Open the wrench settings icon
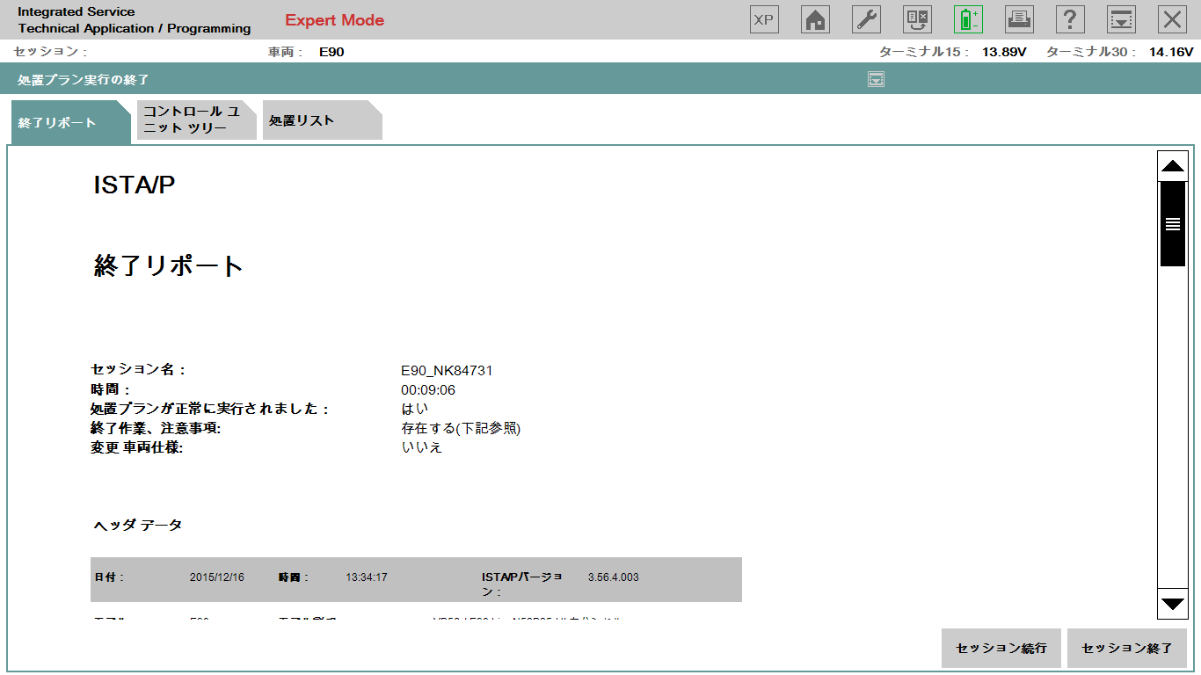The image size is (1201, 675). click(866, 19)
